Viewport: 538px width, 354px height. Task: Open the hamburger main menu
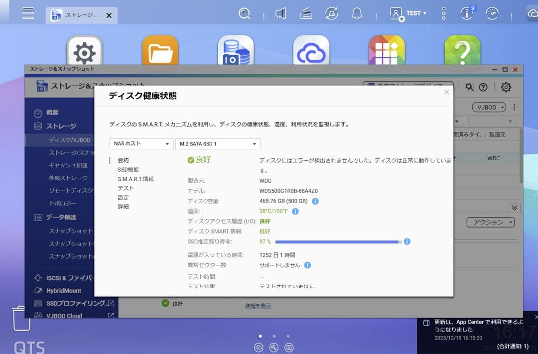(28, 13)
